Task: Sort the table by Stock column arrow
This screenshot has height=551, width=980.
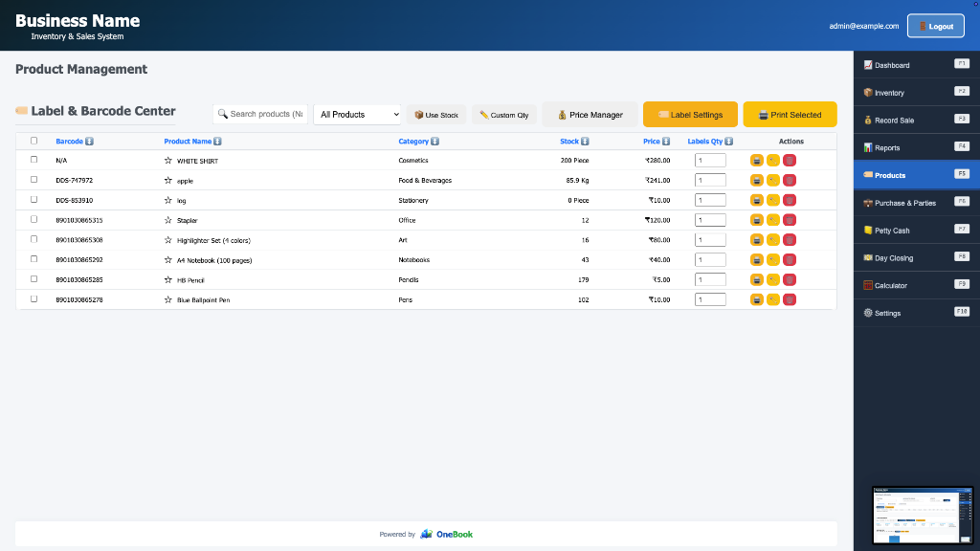Action: (x=585, y=142)
